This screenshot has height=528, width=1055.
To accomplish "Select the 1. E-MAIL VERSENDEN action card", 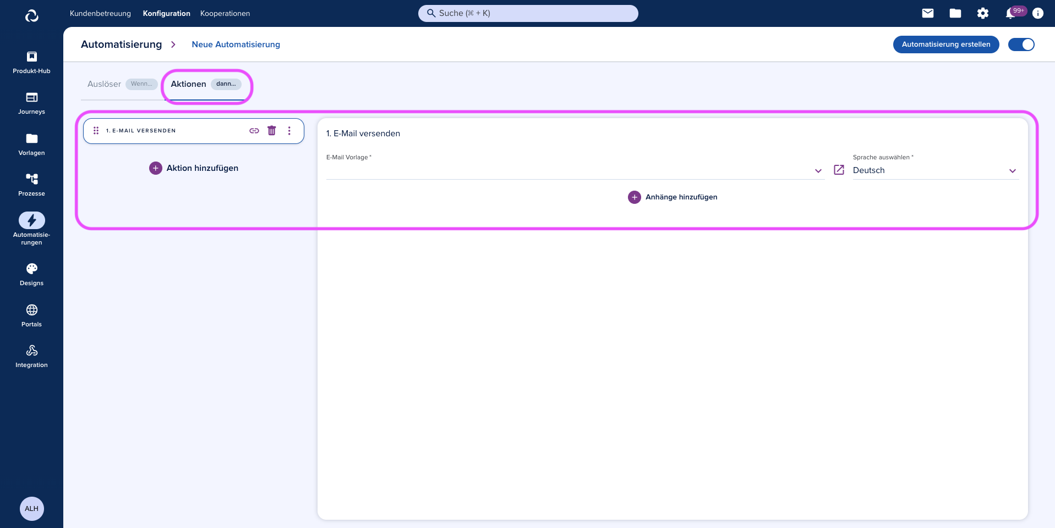I will pyautogui.click(x=194, y=131).
